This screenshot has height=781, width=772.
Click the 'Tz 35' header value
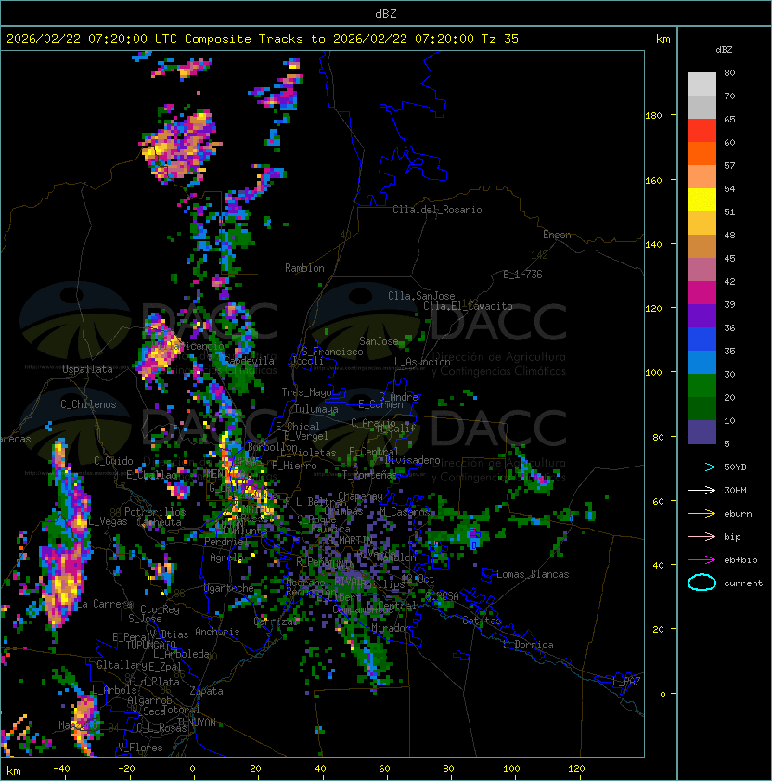(x=500, y=39)
